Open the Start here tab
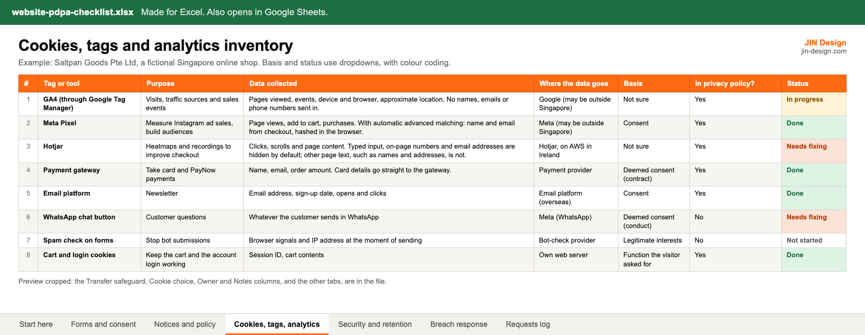The image size is (865, 335). tap(36, 324)
